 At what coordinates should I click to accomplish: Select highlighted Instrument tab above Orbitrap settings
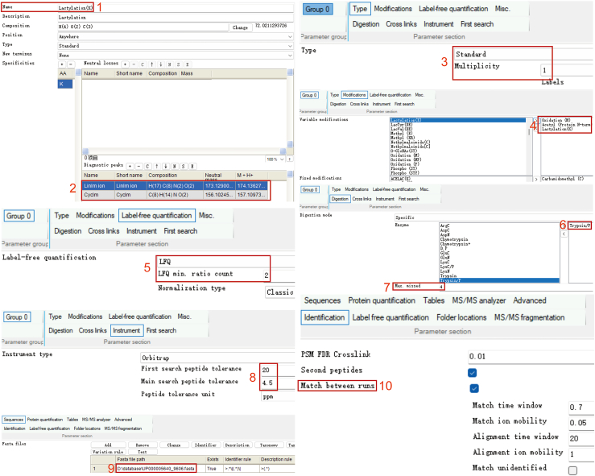click(126, 330)
